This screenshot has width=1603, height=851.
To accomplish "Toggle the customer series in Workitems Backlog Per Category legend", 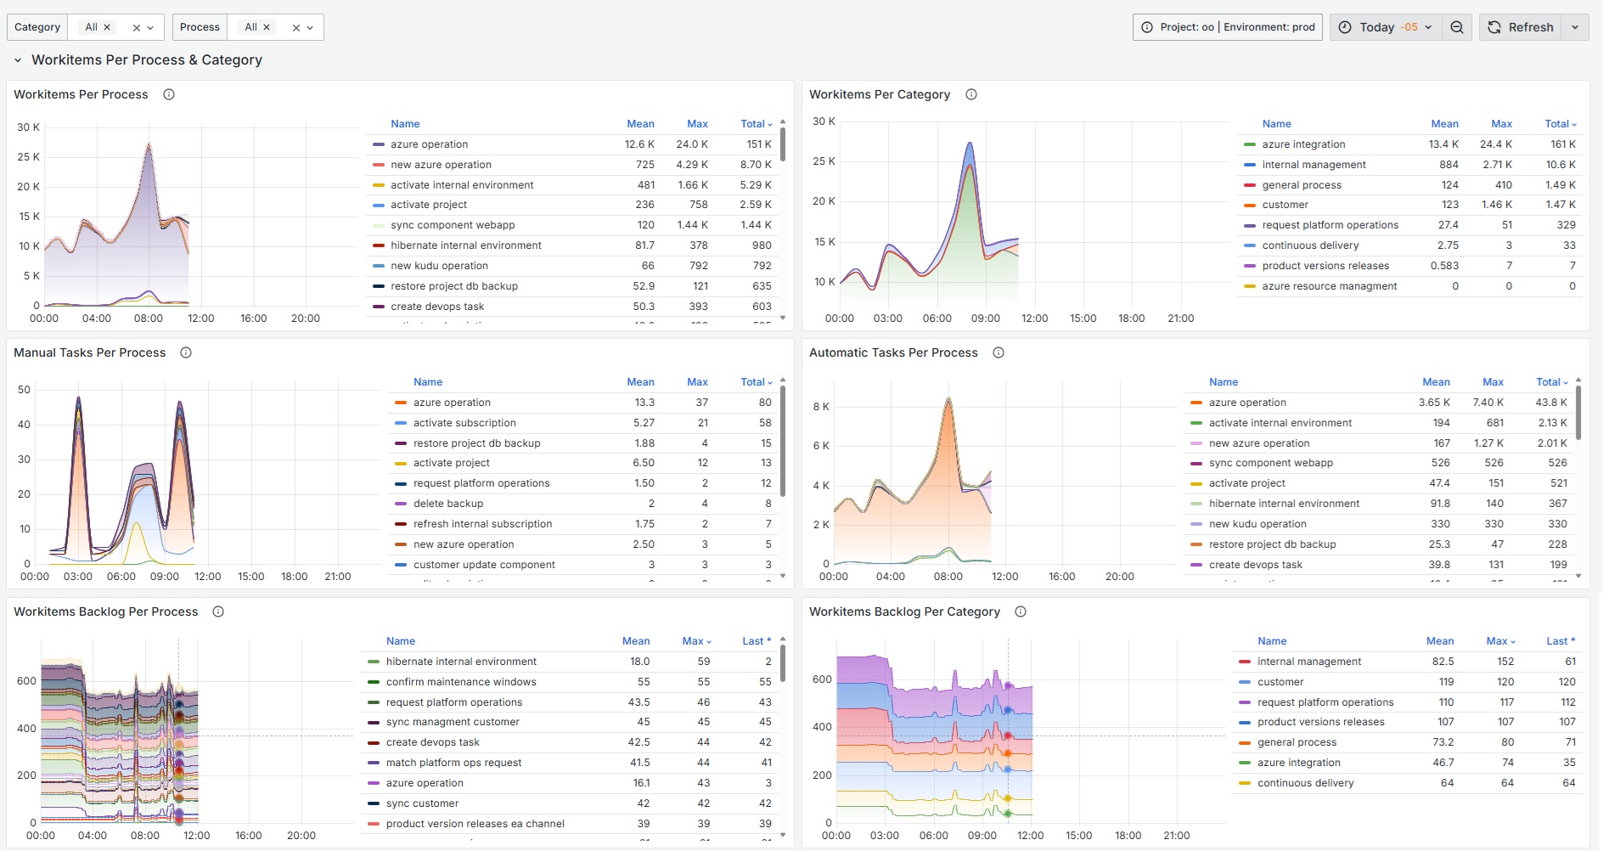I will point(1280,681).
